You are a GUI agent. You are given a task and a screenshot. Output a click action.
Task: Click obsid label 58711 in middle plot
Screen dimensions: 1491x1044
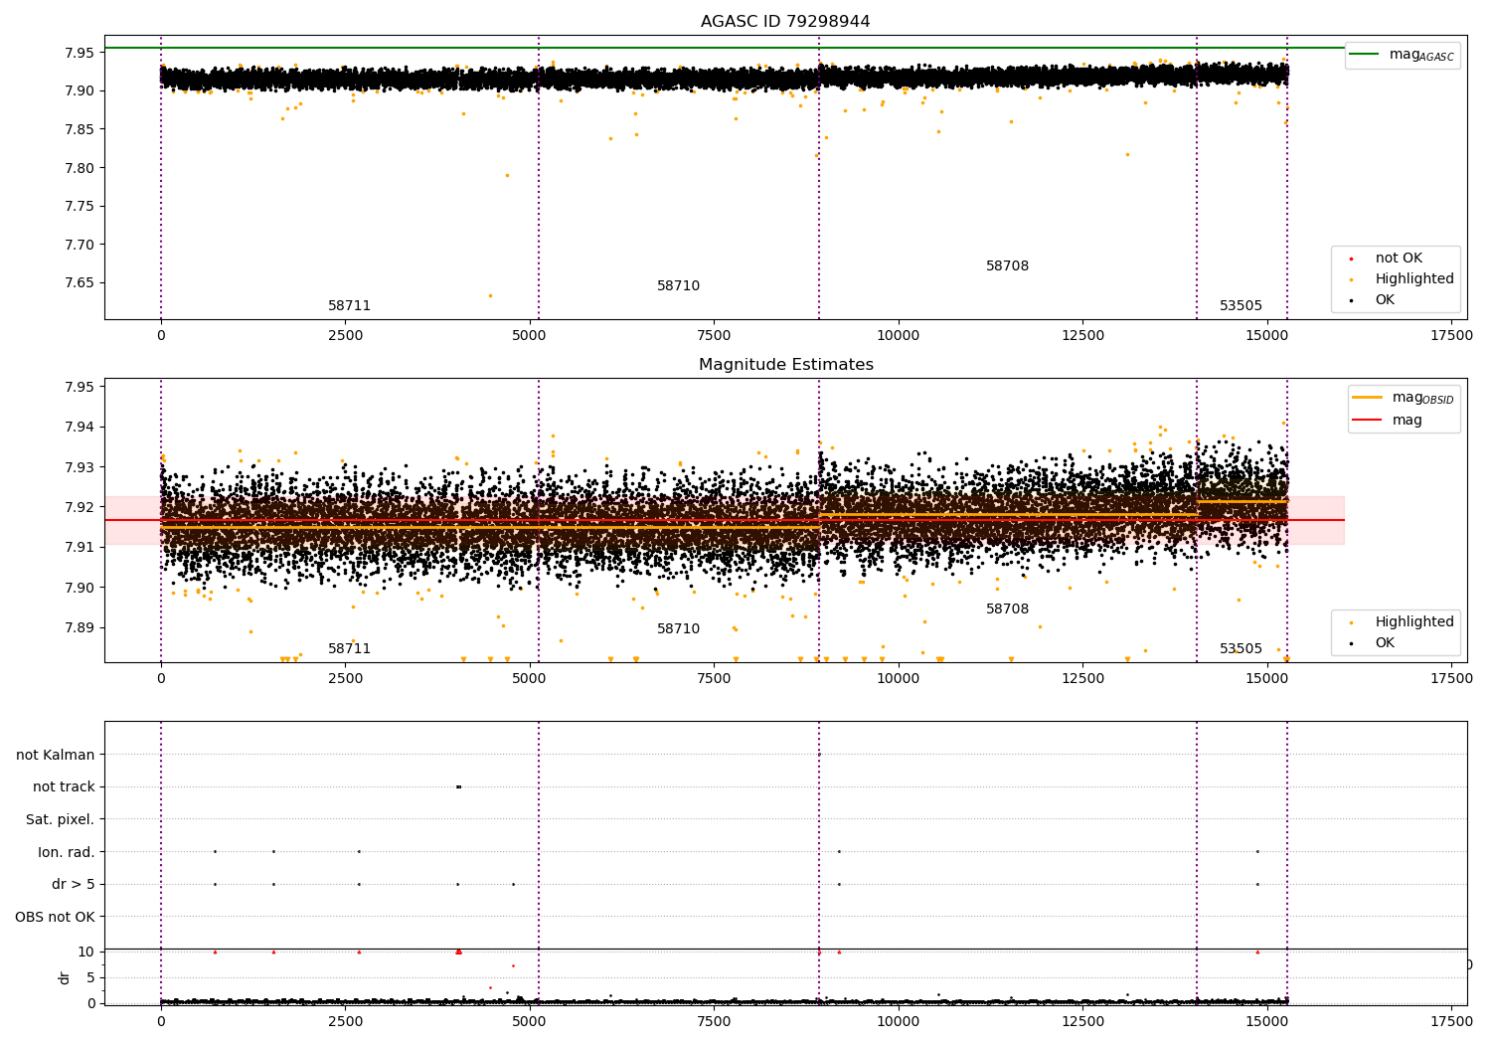(349, 649)
